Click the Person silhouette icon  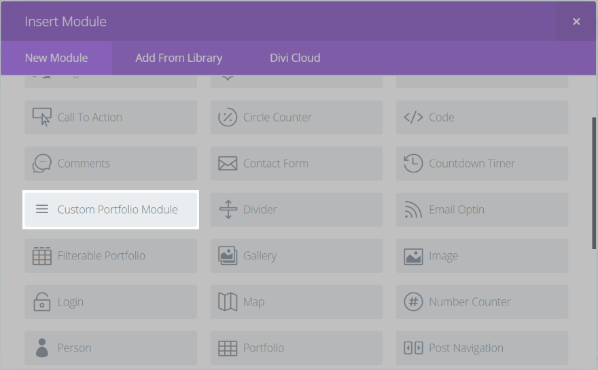[x=42, y=348]
